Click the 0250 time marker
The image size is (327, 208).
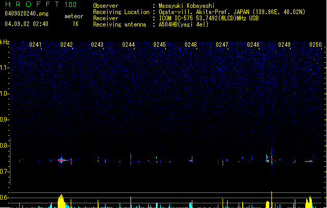coord(316,45)
